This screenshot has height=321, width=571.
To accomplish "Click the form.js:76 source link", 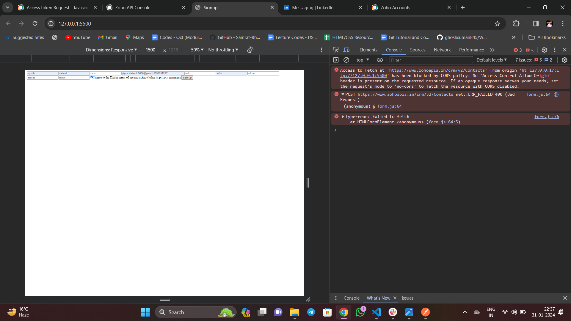I will [546, 117].
